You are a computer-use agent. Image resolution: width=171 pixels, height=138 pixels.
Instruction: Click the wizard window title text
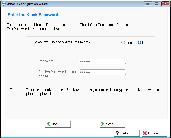27,4
